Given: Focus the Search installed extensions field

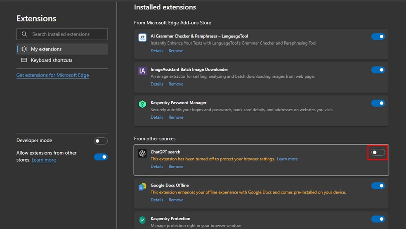Looking at the screenshot, I should (x=62, y=34).
